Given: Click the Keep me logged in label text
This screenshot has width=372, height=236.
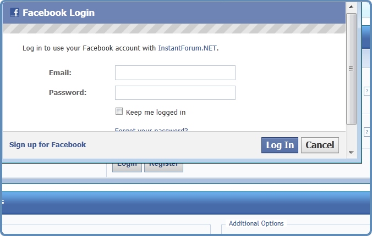Looking at the screenshot, I should click(x=156, y=113).
